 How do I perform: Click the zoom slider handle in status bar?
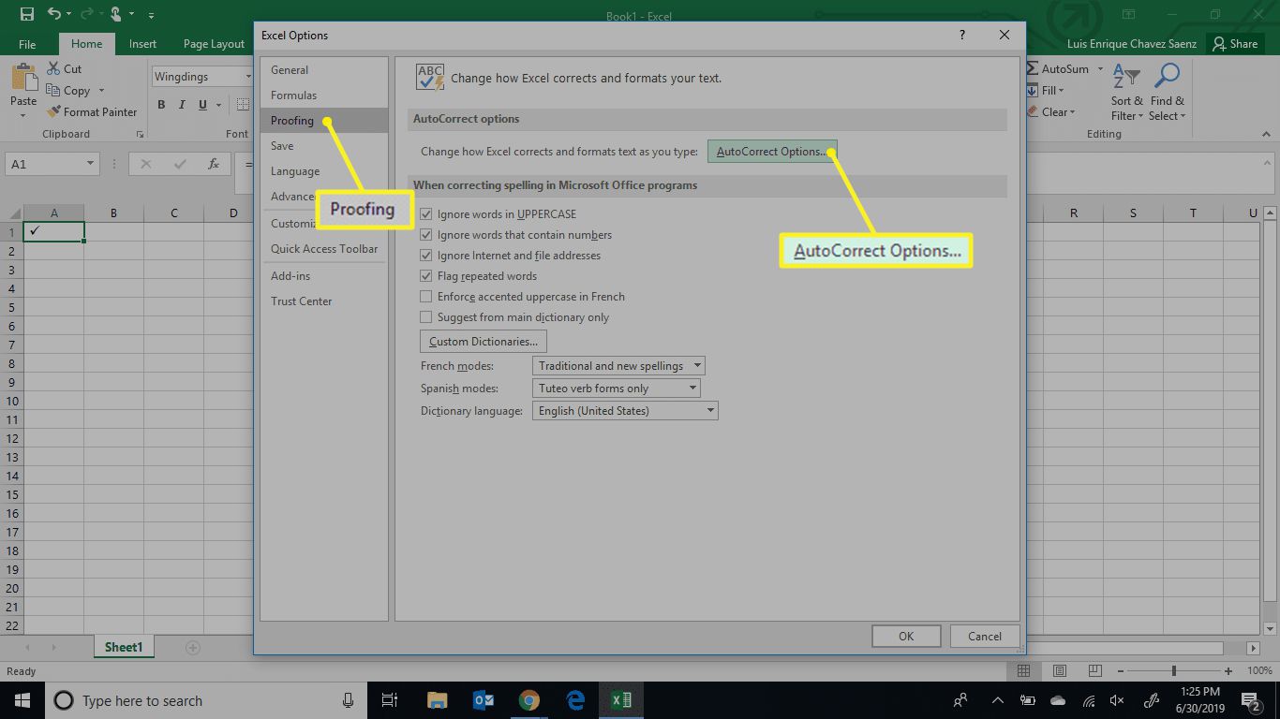tap(1174, 671)
